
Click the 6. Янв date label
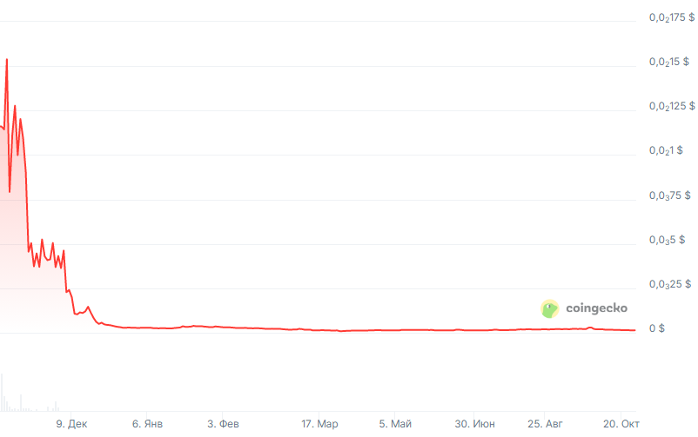pos(148,424)
